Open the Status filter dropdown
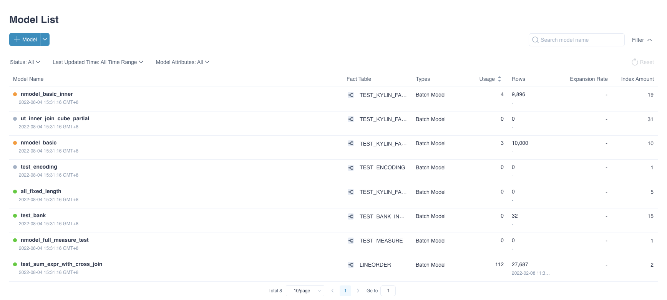Screen dimensions: 667x300 (25, 62)
